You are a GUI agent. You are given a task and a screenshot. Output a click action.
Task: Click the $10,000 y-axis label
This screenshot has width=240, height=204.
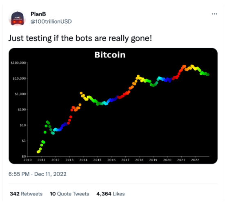[x=19, y=78]
